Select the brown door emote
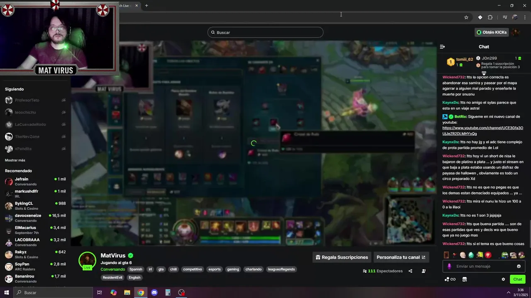This screenshot has width=531, height=298. click(446, 255)
